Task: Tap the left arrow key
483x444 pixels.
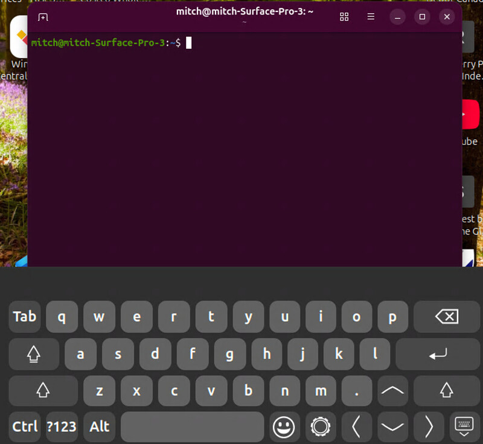Action: click(x=356, y=426)
